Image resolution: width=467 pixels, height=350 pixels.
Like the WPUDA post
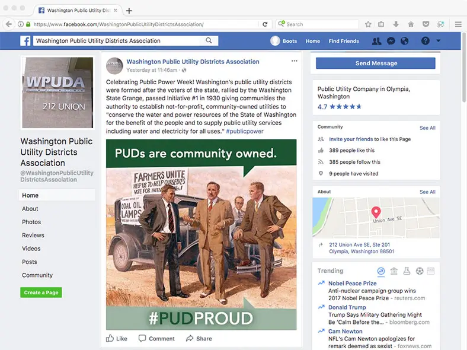(x=117, y=338)
